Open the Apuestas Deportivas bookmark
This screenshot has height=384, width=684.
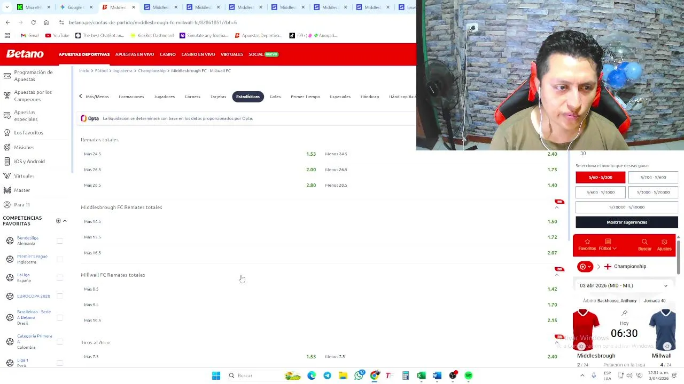pyautogui.click(x=258, y=35)
